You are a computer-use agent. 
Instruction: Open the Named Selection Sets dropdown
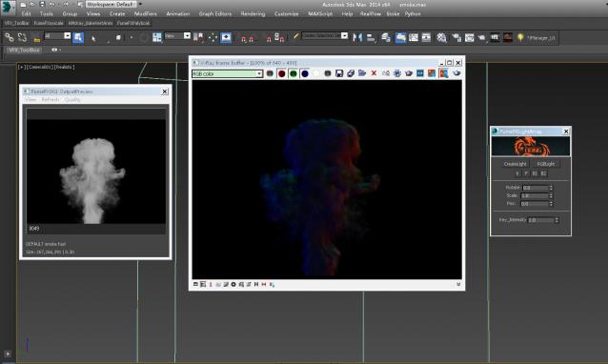(325, 35)
